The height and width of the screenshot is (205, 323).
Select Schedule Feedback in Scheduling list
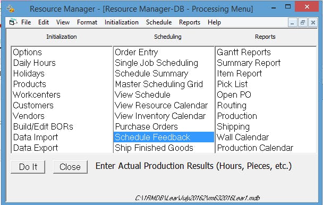pos(164,137)
